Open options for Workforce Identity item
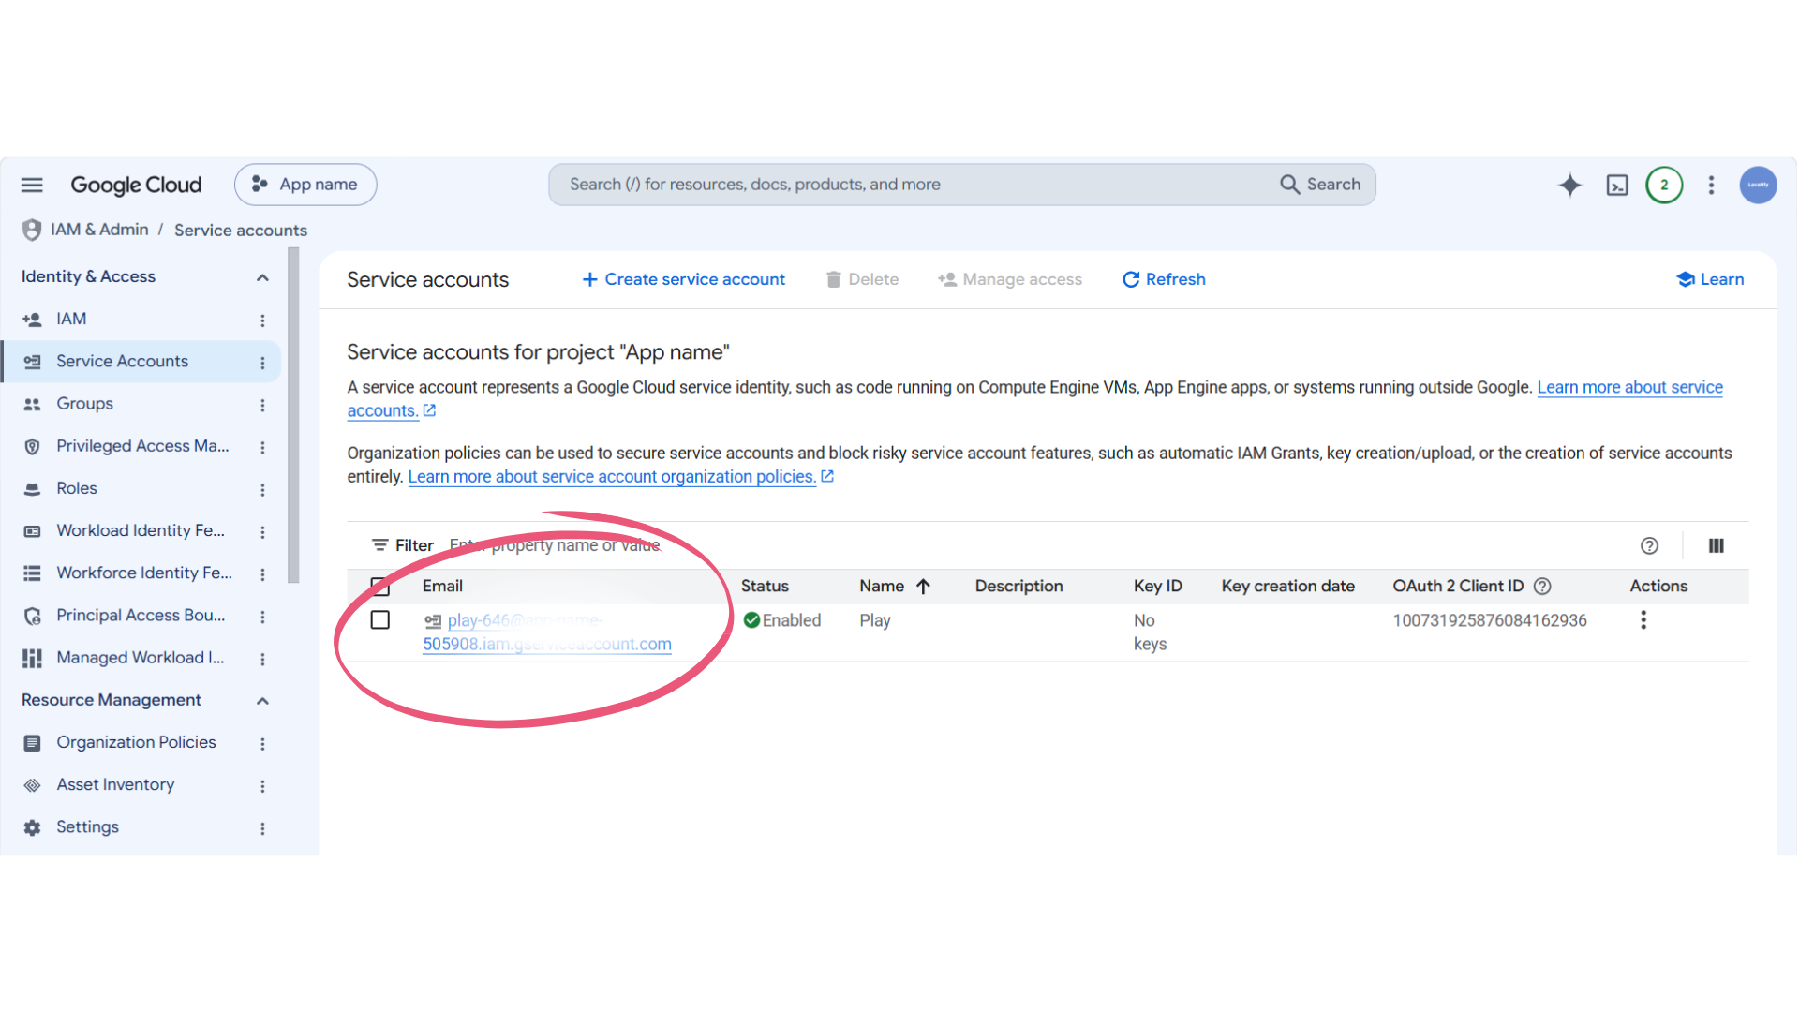The height and width of the screenshot is (1012, 1799). click(262, 573)
